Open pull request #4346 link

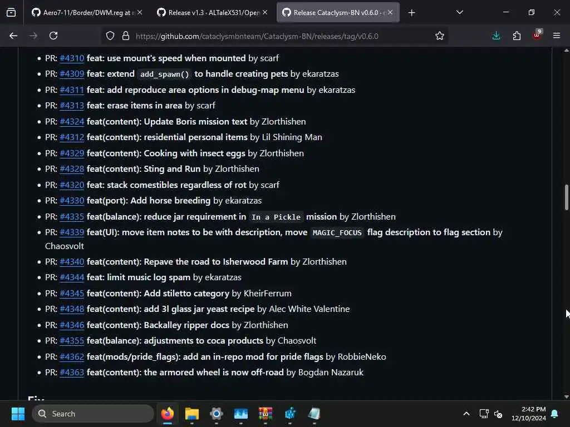[72, 325]
